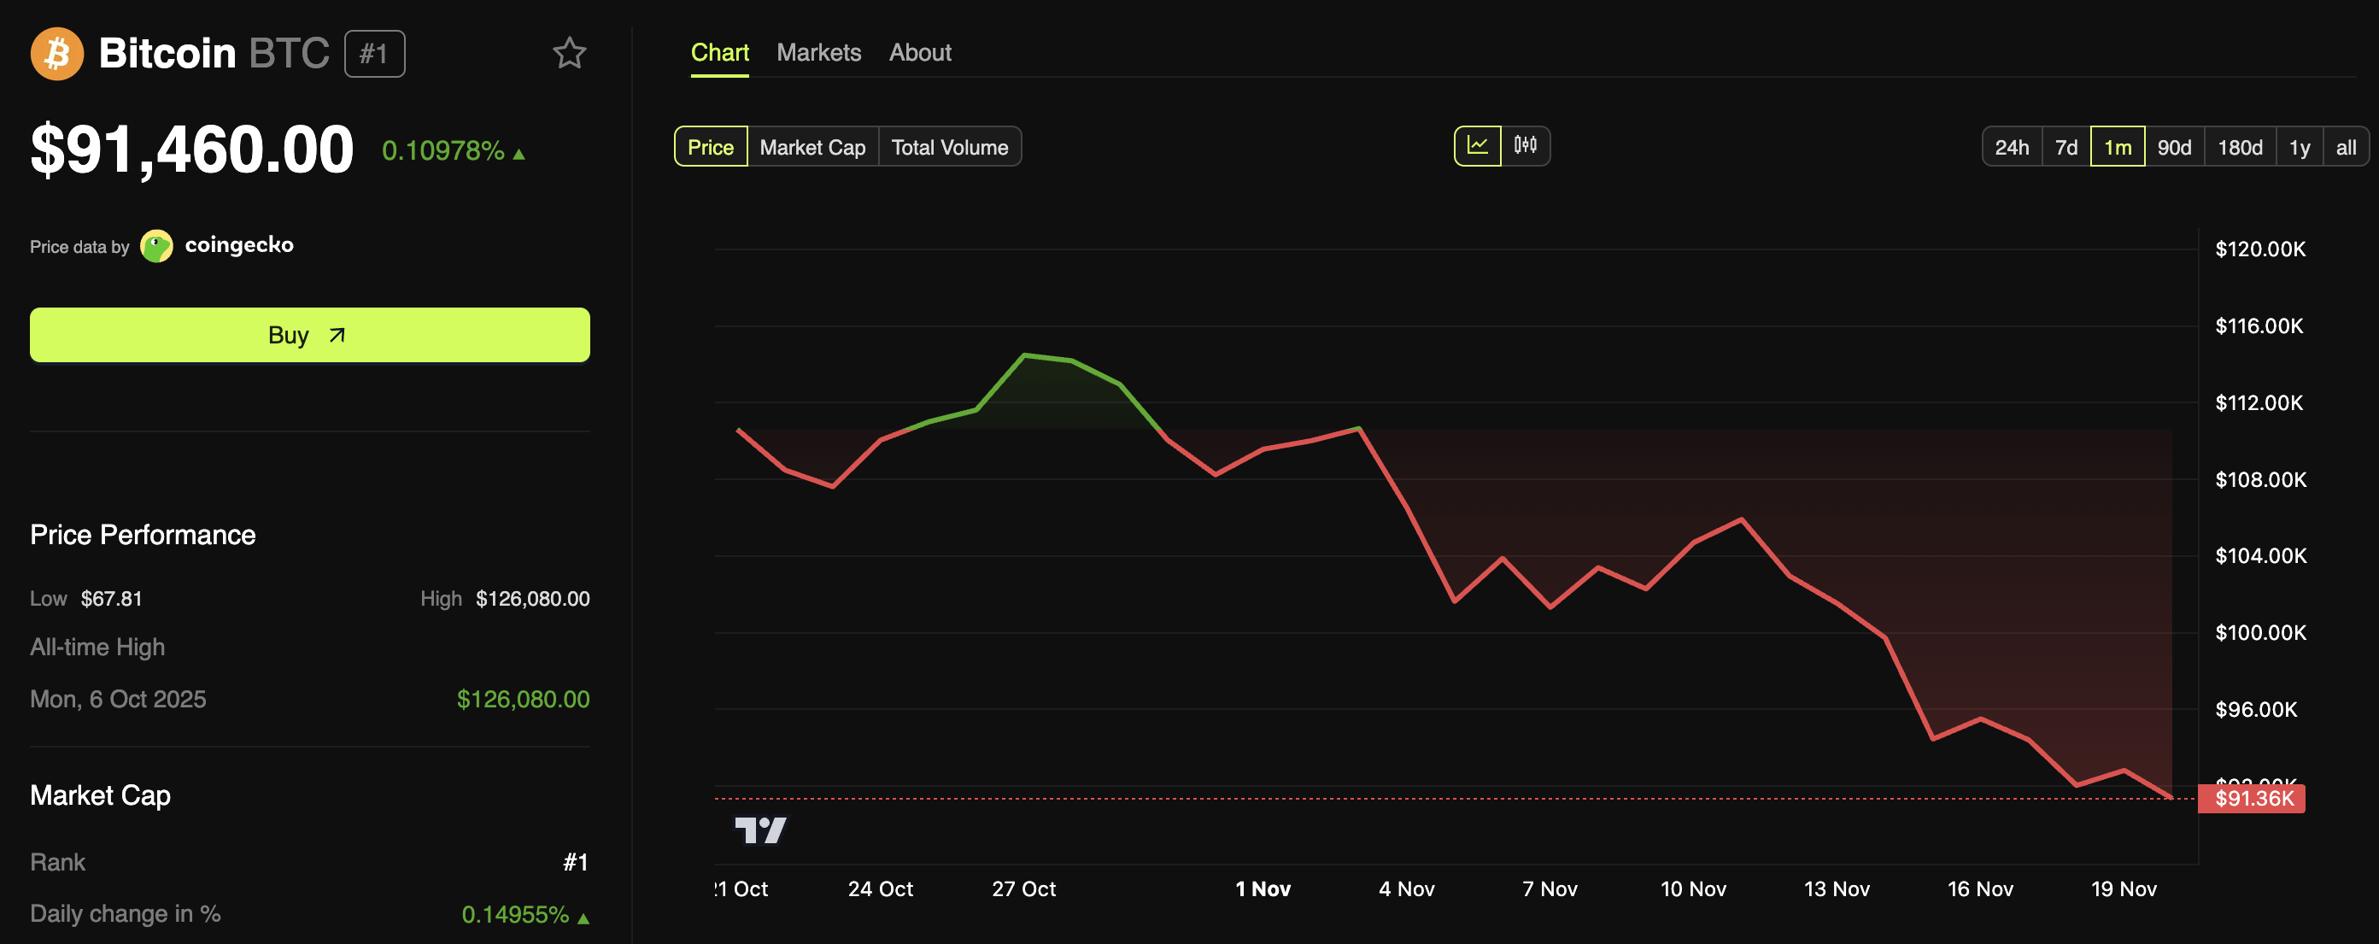Switch chart data to Market Cap
2379x944 pixels.
click(x=811, y=146)
